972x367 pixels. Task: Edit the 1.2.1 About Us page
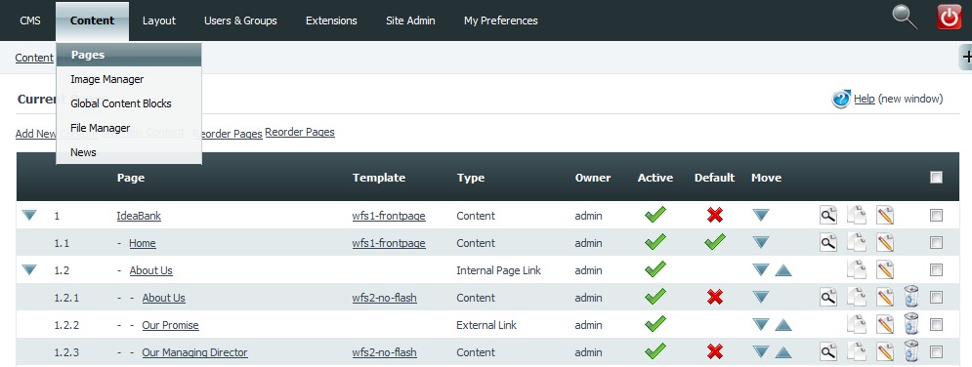click(885, 297)
